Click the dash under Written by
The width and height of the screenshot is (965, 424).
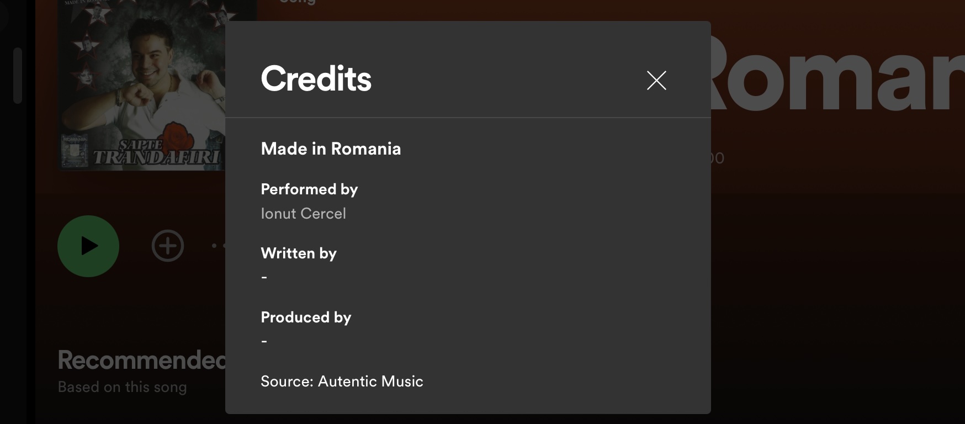point(264,277)
